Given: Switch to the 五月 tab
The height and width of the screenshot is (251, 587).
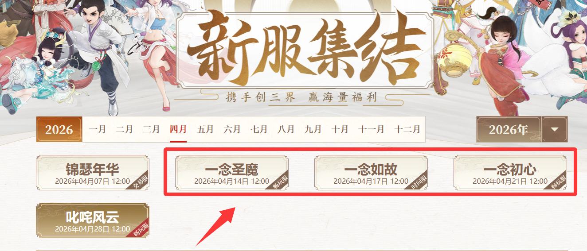Looking at the screenshot, I should 205,129.
